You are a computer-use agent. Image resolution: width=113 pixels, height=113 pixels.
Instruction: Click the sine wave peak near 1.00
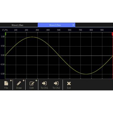tap(32, 37)
